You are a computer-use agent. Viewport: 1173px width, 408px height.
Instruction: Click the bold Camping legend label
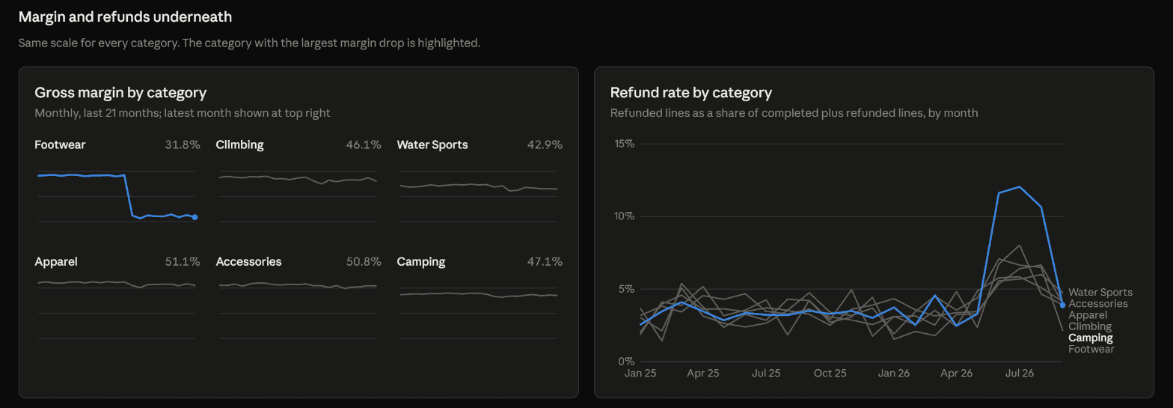click(1091, 338)
